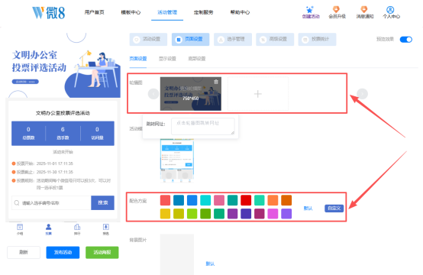This screenshot has width=423, height=275.
Task: Open the 底部设置 sub-tab
Action: (197, 59)
